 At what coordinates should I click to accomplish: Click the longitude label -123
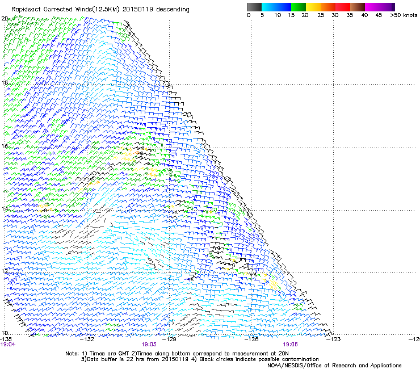334,339
